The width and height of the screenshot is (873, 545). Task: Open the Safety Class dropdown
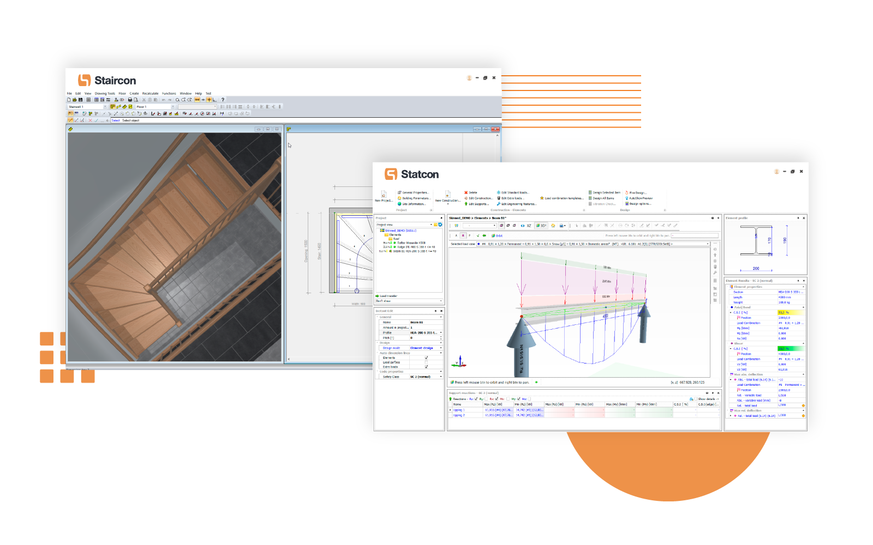tap(440, 377)
